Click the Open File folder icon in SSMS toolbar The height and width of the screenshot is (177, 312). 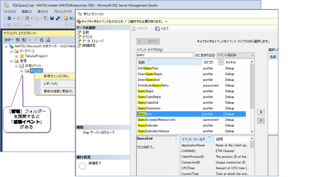(46, 18)
